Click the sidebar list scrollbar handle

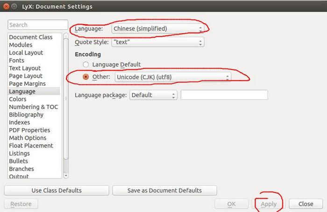pos(66,99)
